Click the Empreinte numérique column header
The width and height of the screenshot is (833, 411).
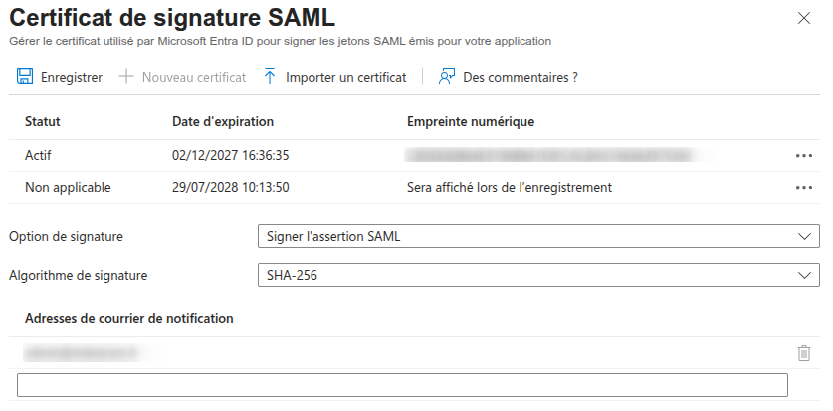pos(471,122)
